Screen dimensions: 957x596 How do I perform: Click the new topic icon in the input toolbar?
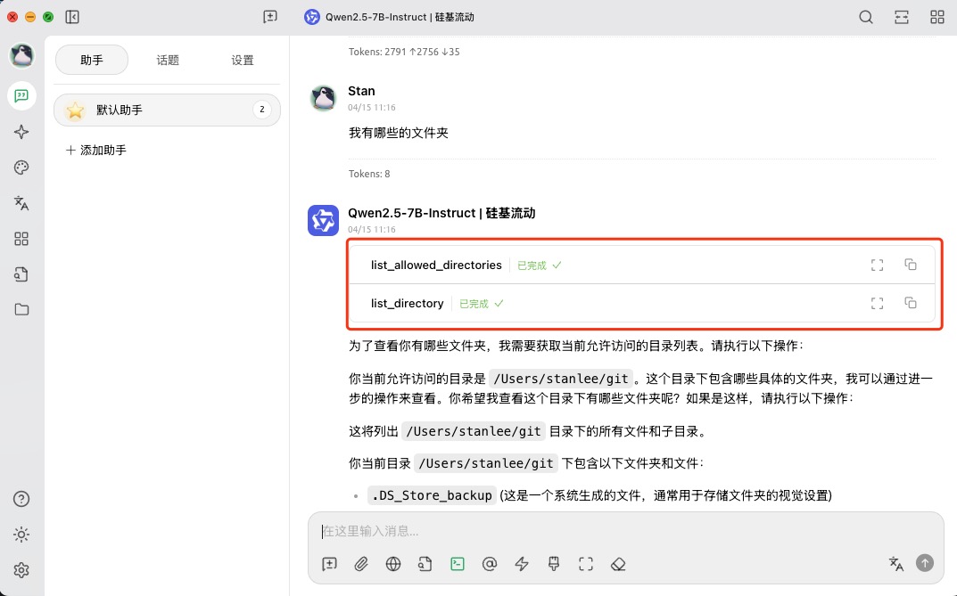coord(330,564)
